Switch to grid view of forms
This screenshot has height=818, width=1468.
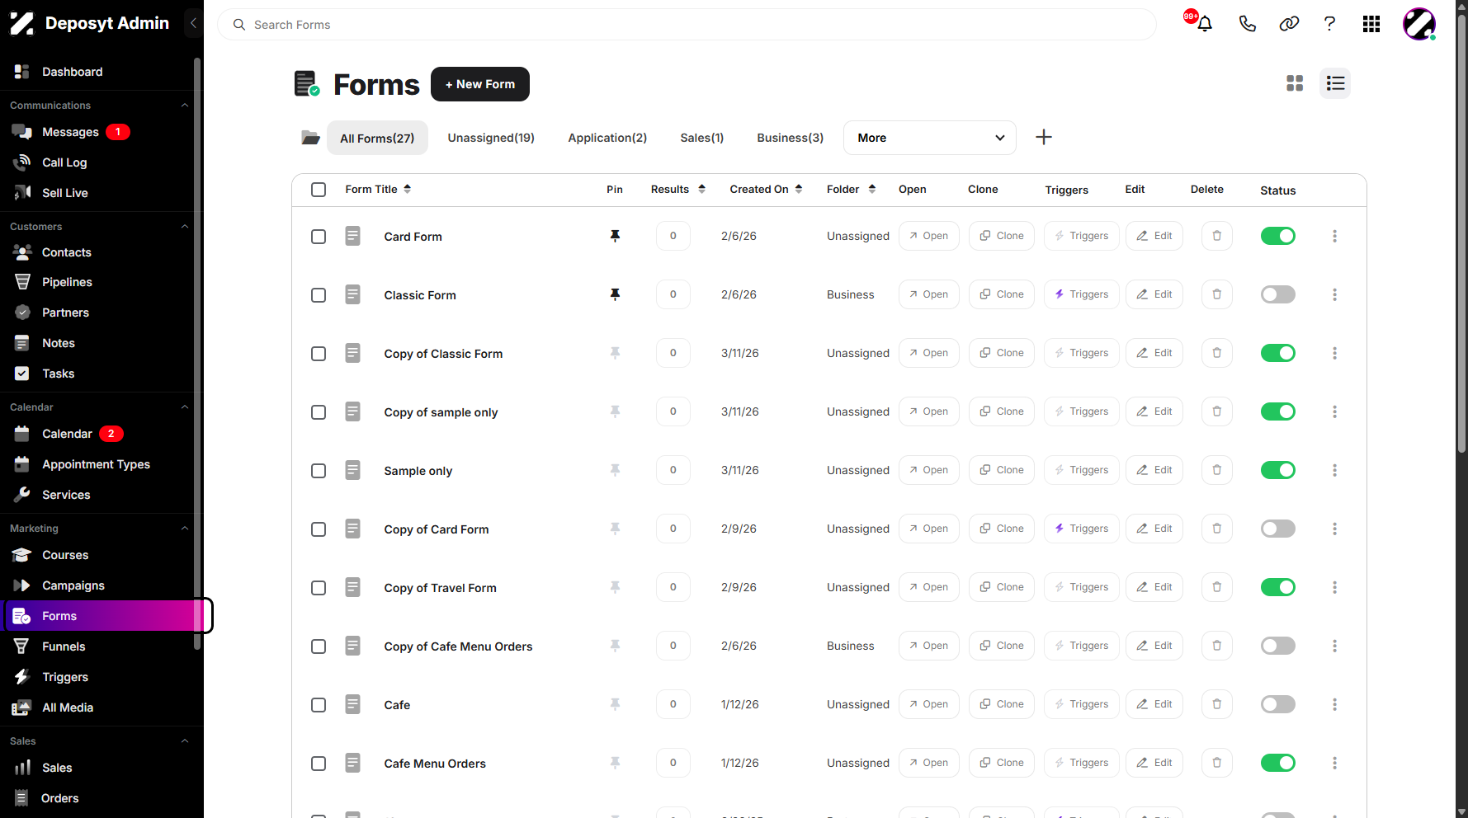tap(1295, 83)
